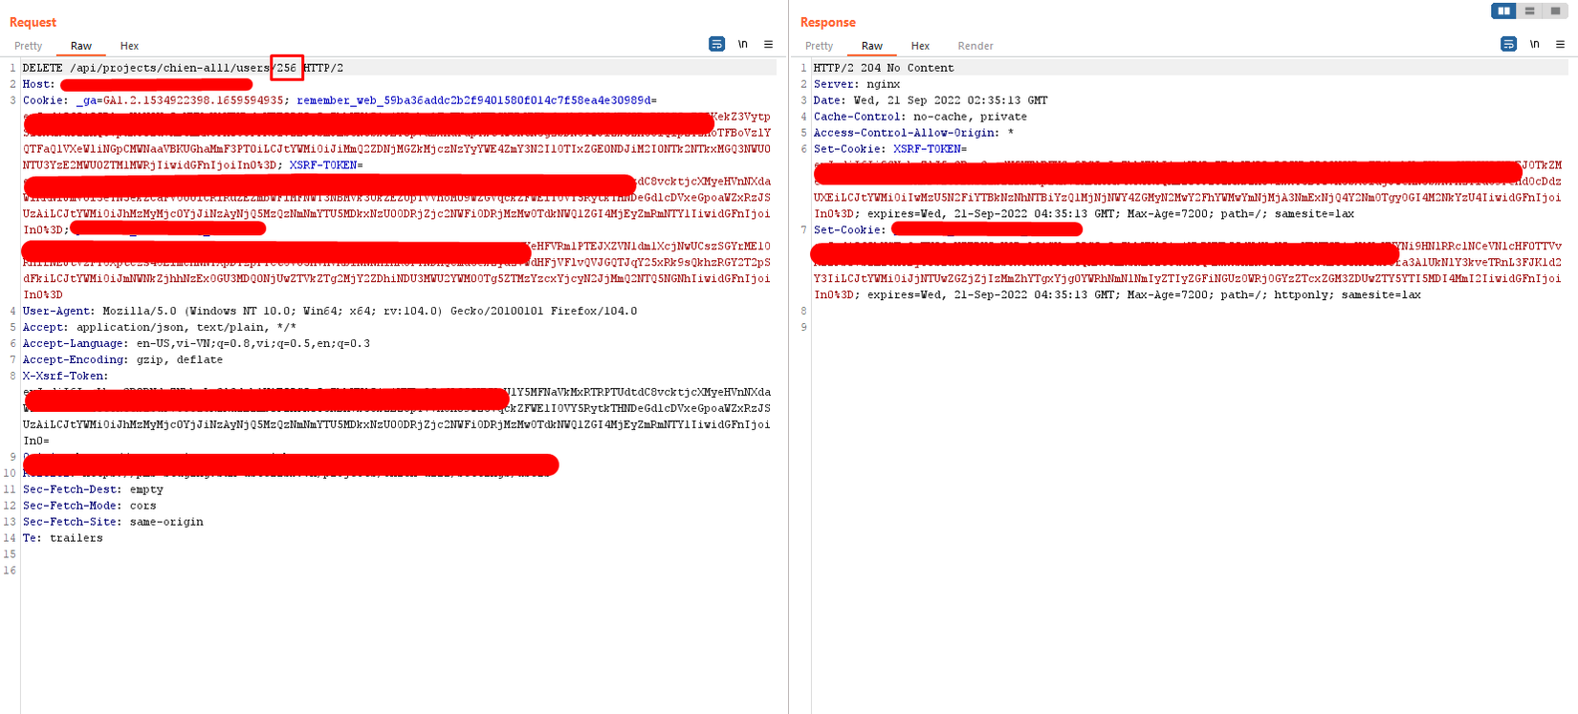This screenshot has height=714, width=1578.
Task: Click the Server: nginx response header
Action: [857, 84]
